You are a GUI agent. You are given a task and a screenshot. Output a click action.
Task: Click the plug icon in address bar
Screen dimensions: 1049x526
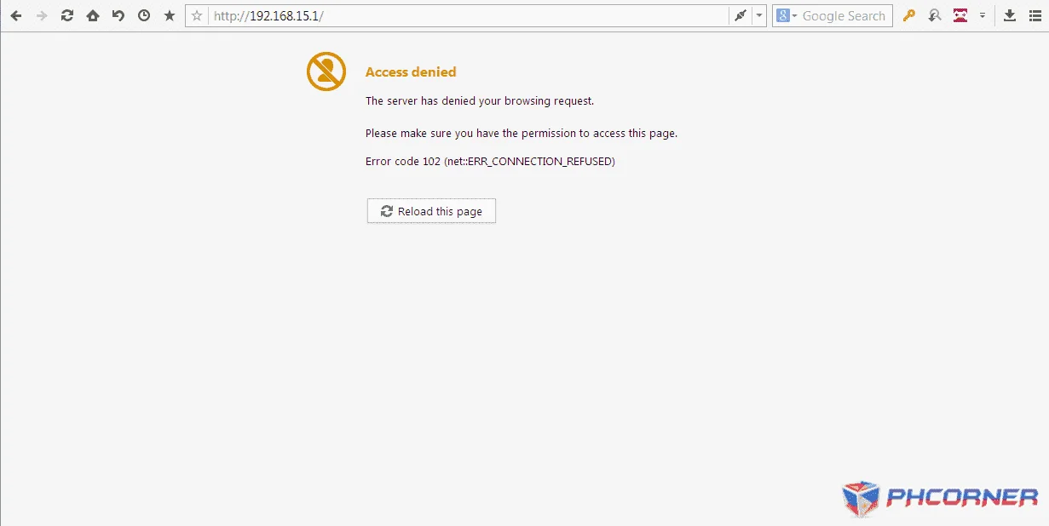(x=740, y=16)
